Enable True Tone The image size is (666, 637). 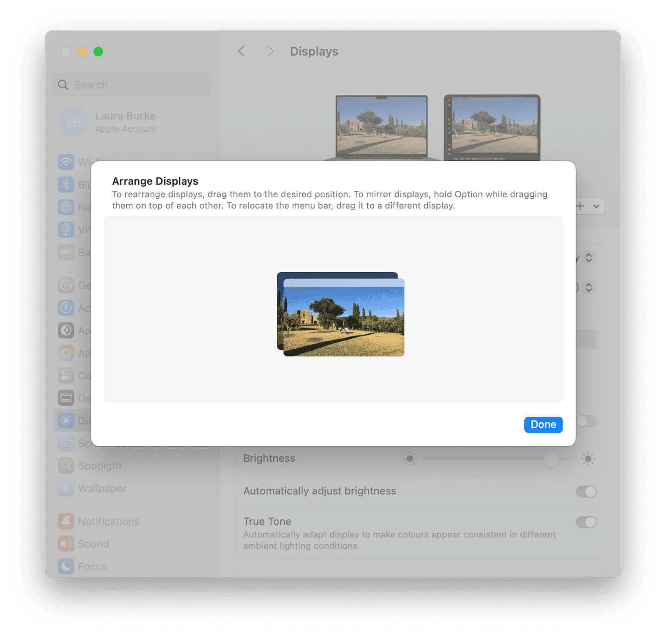(x=586, y=522)
